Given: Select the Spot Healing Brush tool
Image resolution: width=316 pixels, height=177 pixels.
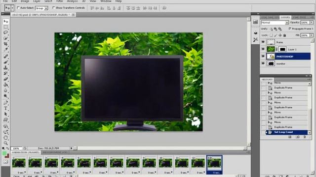Looking at the screenshot, I should pyautogui.click(x=5, y=57).
